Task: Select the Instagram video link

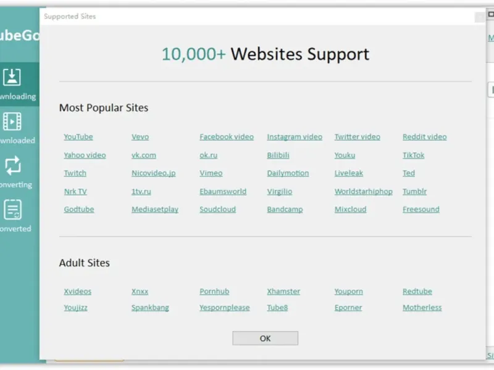Action: 295,137
